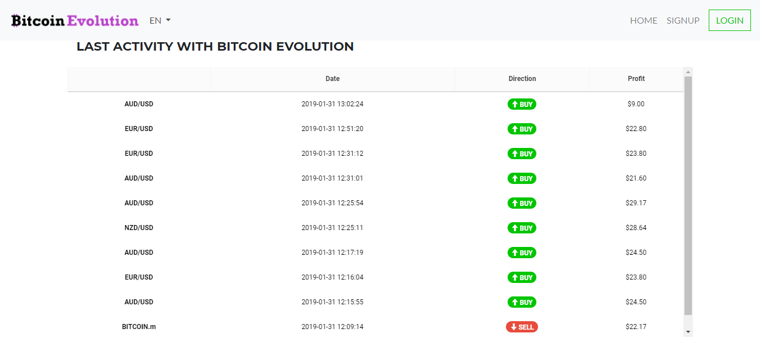Click BUY badge in NZD/USD row
Image resolution: width=760 pixels, height=360 pixels.
[x=522, y=228]
